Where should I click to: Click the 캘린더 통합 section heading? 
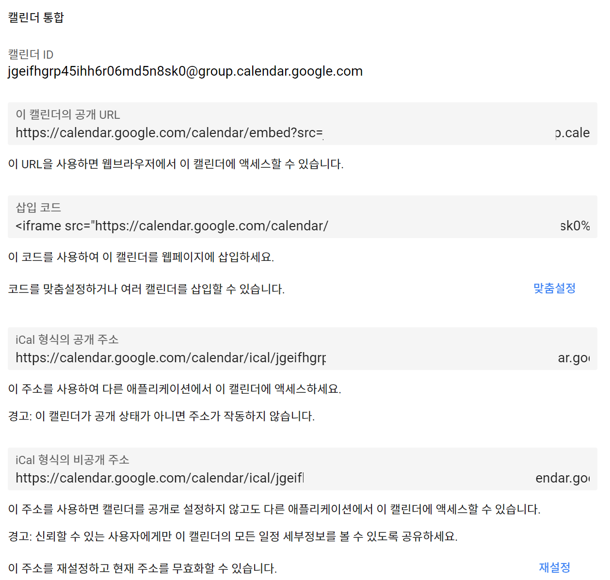coord(36,17)
